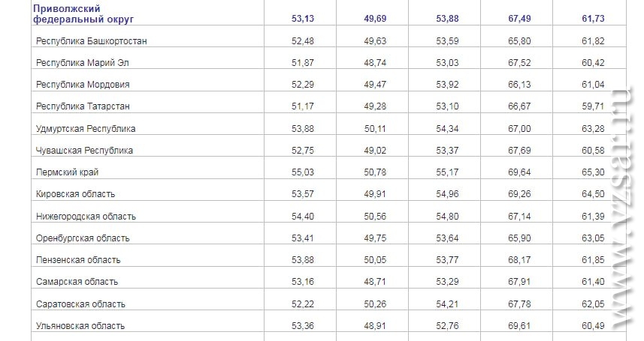644x341 pixels.
Task: Click the Приволжский федеральный округ header
Action: click(83, 14)
